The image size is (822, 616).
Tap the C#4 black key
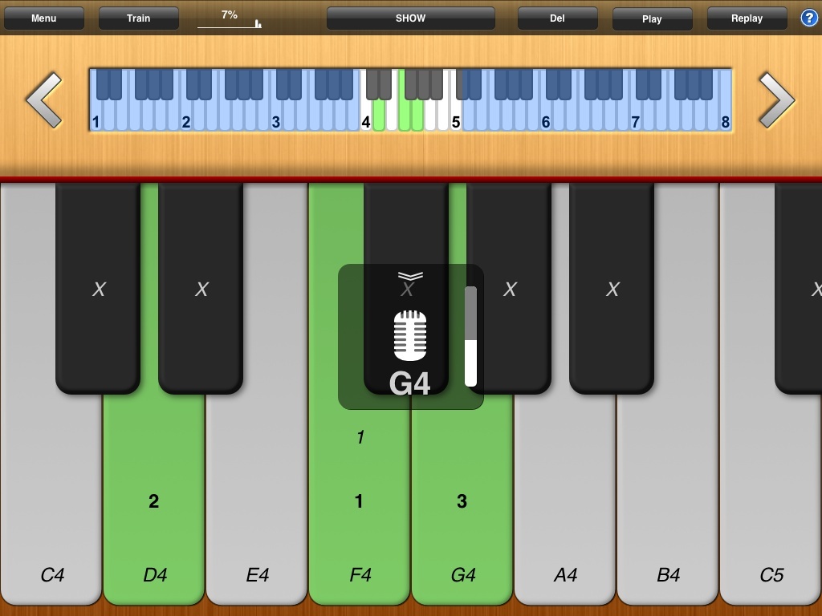coord(98,288)
